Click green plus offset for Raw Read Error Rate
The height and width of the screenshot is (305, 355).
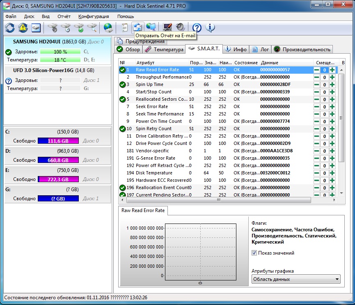[332, 70]
